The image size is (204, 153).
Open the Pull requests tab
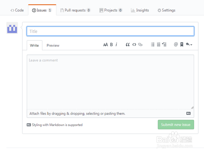[75, 10]
